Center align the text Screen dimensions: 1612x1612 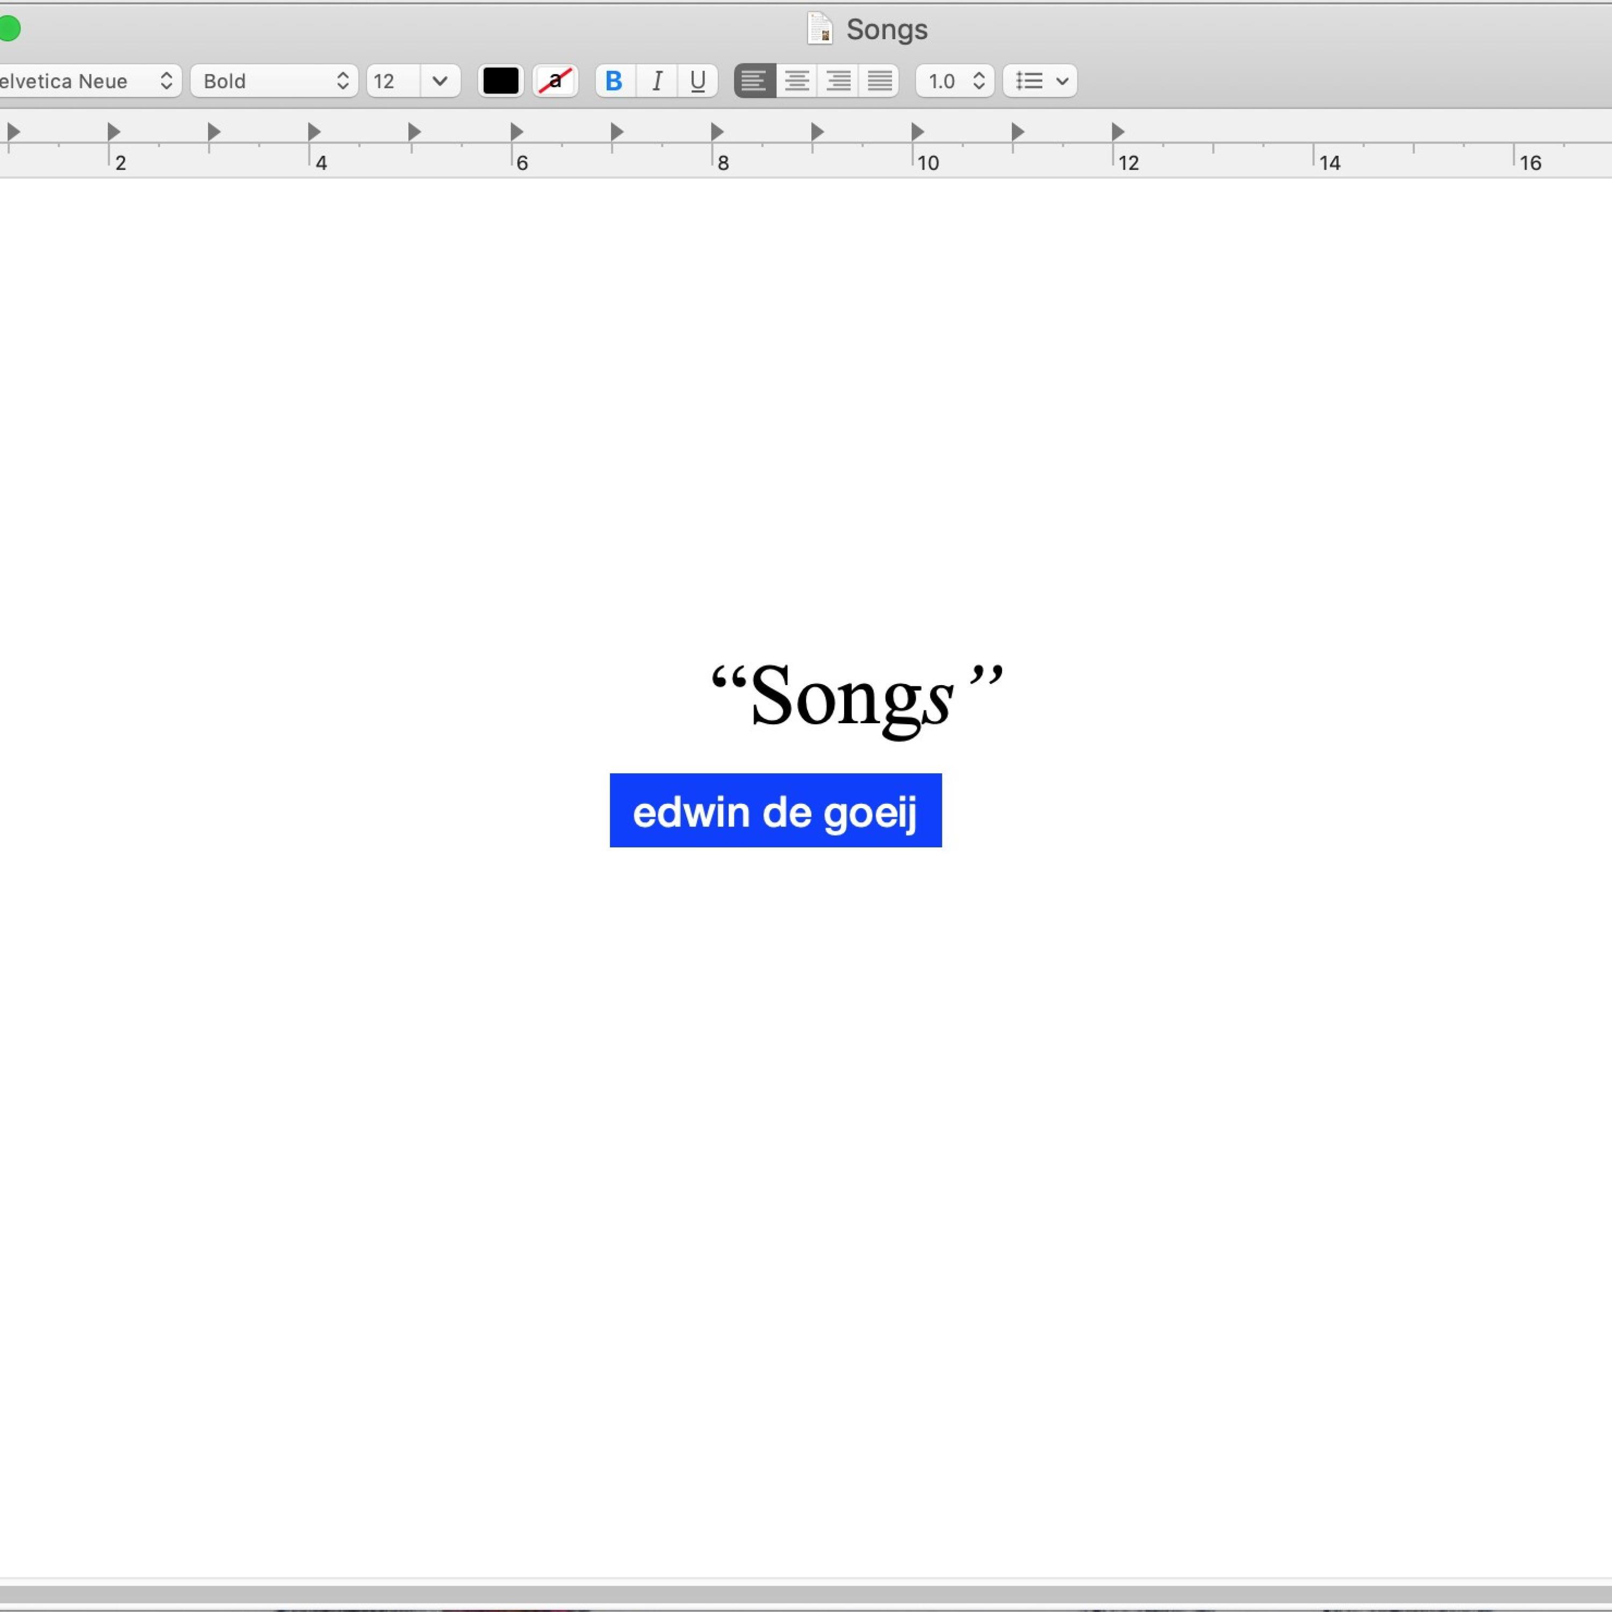(x=797, y=81)
